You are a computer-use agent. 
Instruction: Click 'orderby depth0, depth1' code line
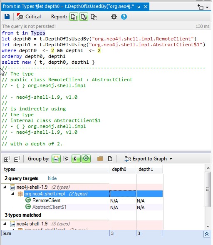[x=34, y=56]
